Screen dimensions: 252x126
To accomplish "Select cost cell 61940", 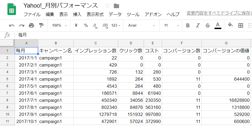I will tap(153, 93).
